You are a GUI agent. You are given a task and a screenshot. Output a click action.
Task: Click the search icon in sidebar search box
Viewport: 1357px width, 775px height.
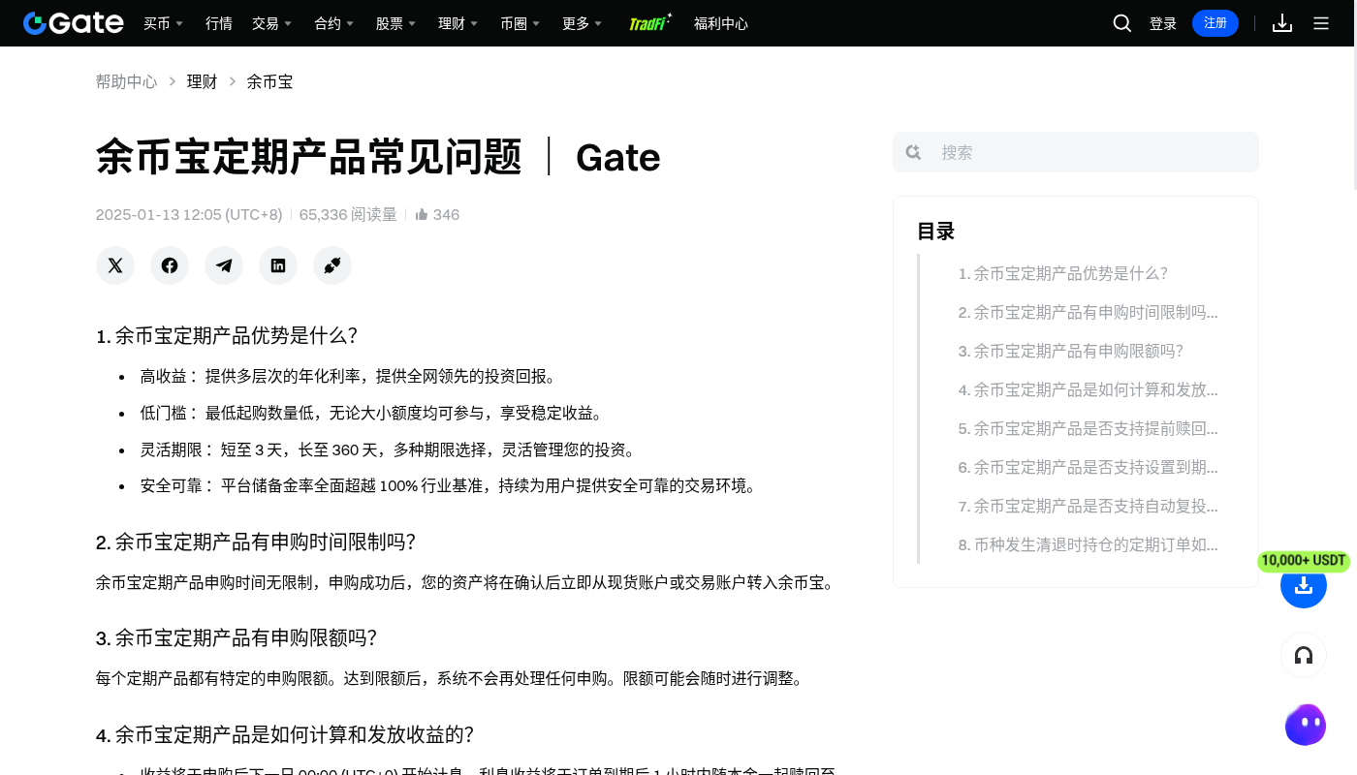pyautogui.click(x=913, y=152)
